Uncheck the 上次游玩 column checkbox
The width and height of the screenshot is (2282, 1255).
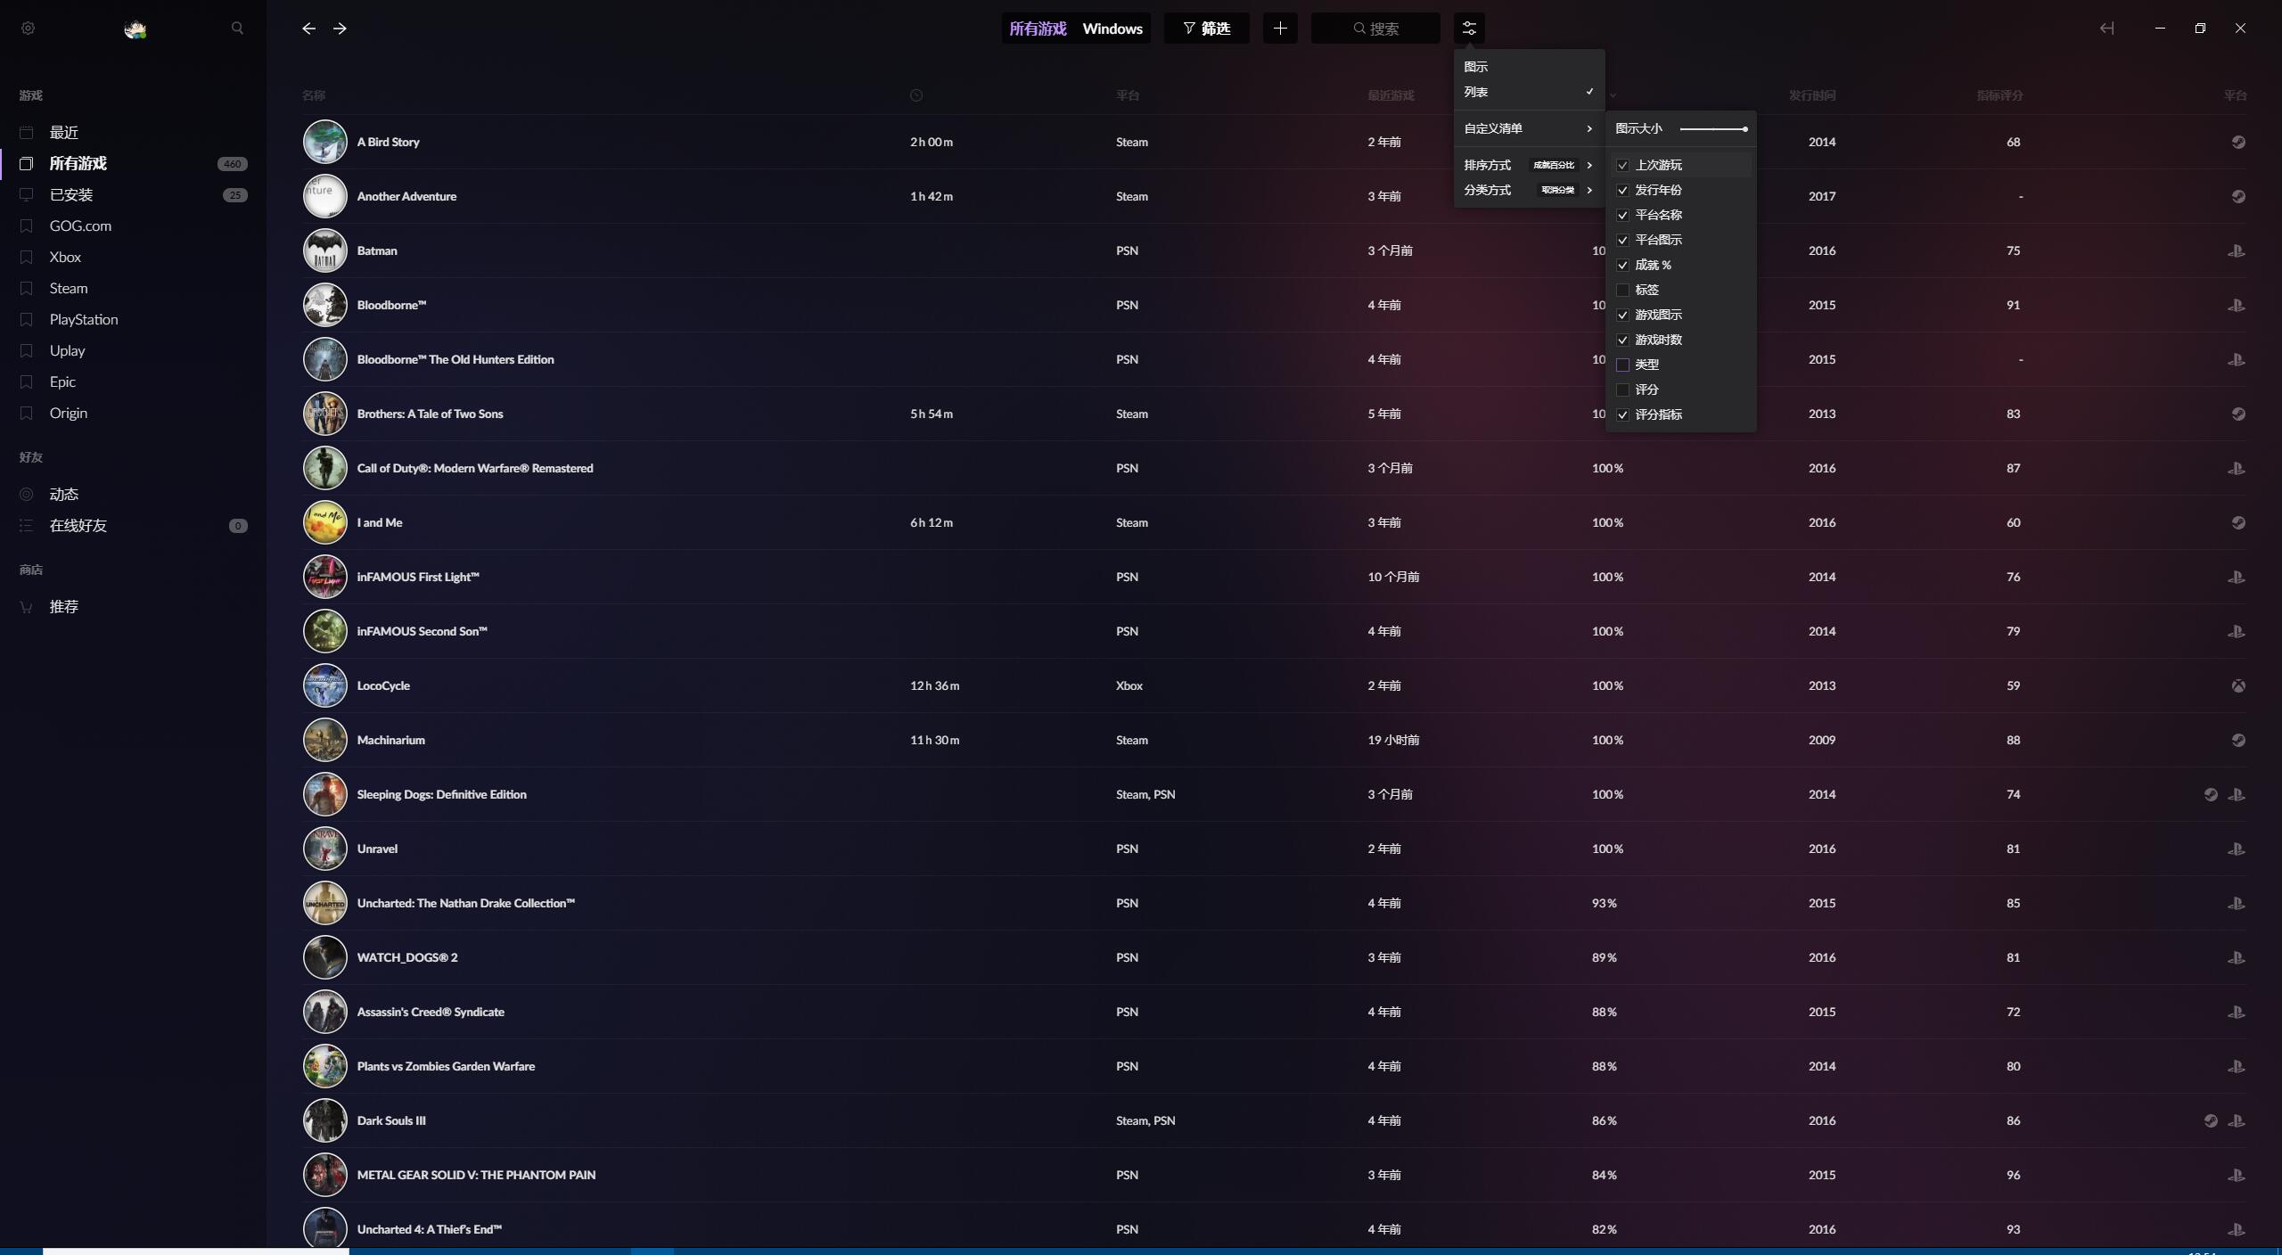click(x=1622, y=165)
